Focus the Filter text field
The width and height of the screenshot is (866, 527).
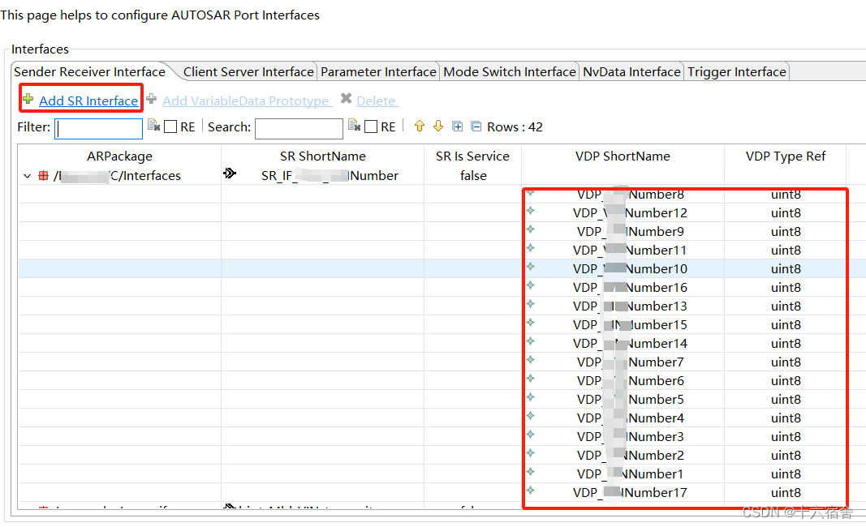click(x=98, y=129)
